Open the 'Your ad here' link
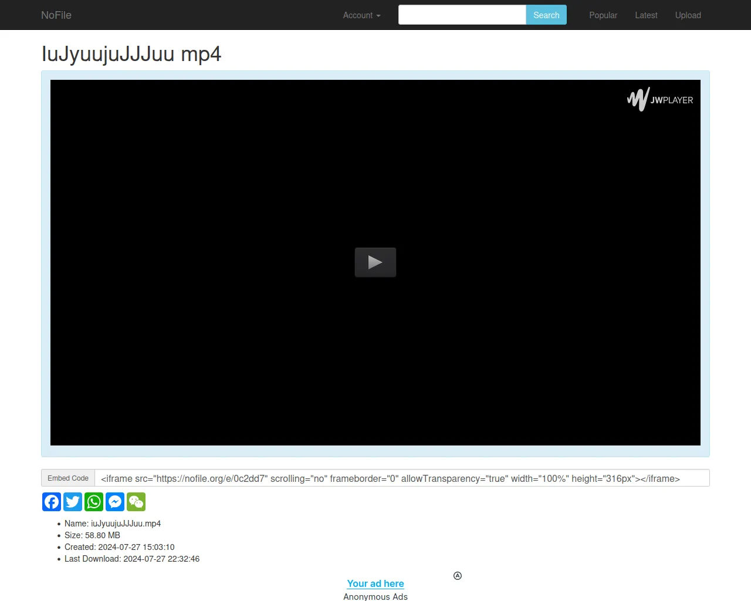Viewport: 751px width, 601px height. coord(375,583)
